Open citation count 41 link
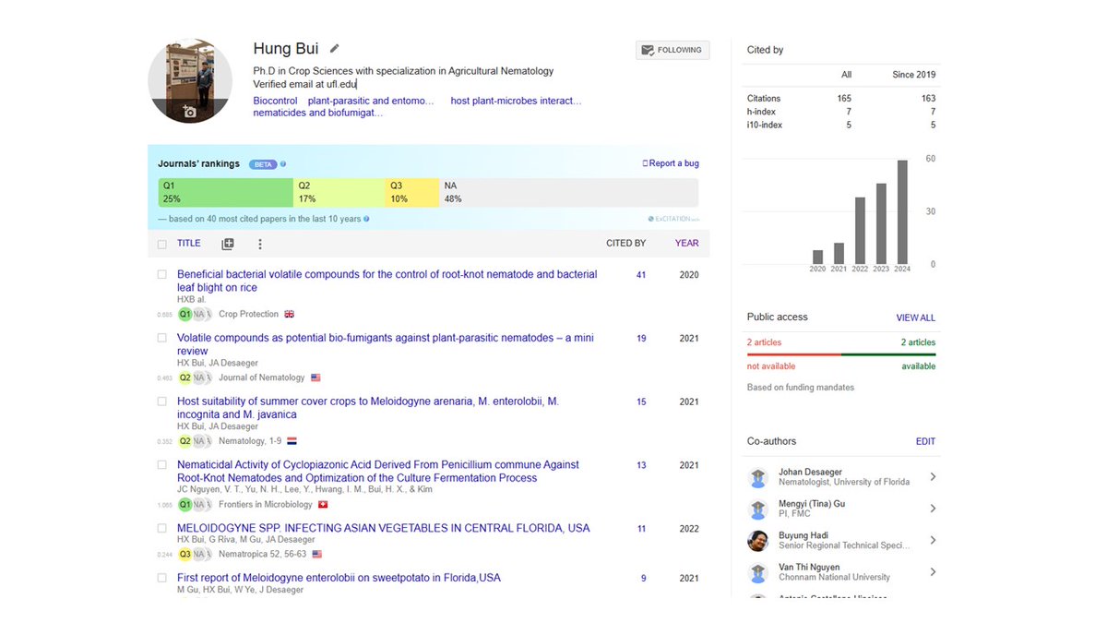The height and width of the screenshot is (623, 1107). tap(641, 275)
